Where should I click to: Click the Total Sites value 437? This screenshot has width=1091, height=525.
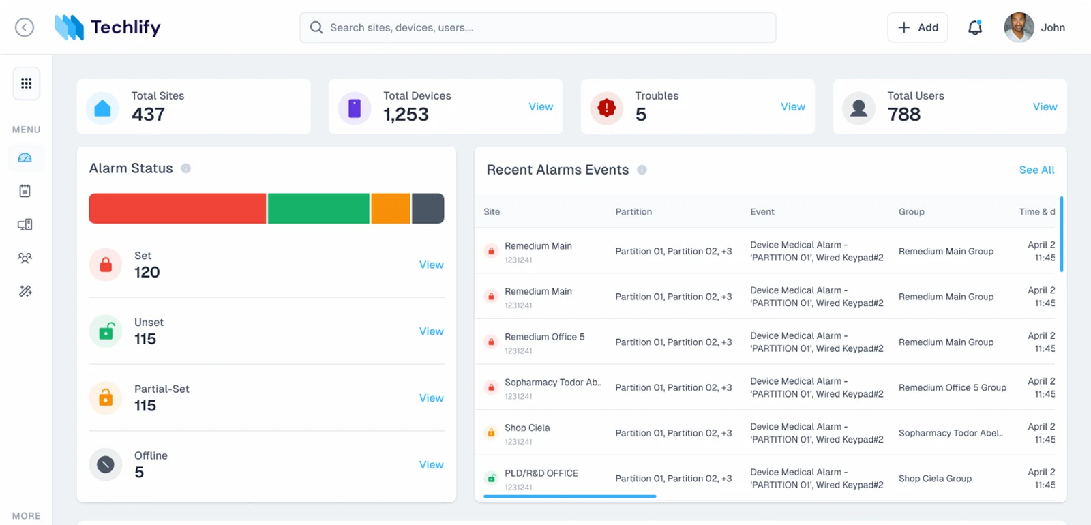click(148, 115)
